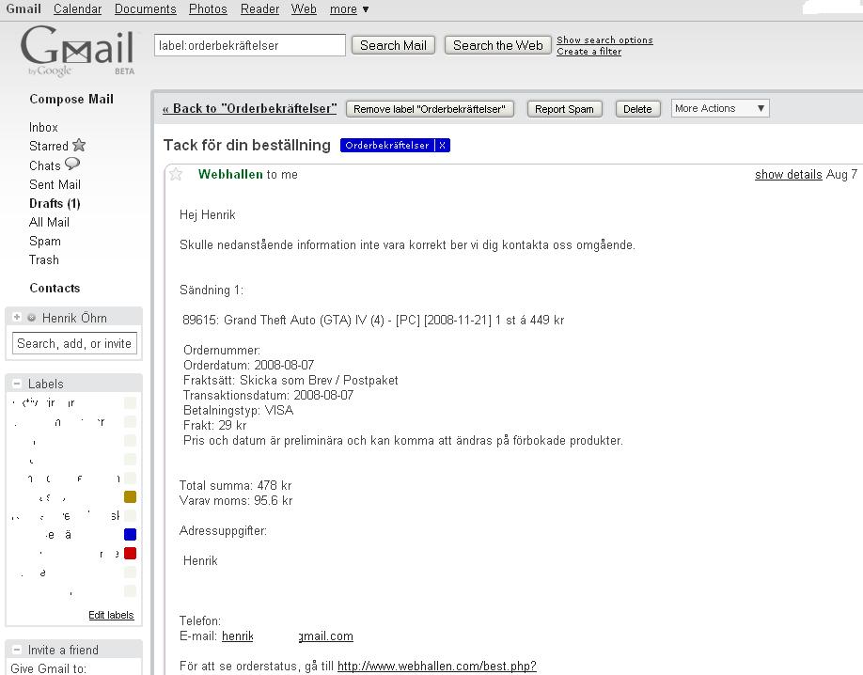The image size is (863, 675).
Task: Click the Aug 7 date text
Action: point(841,175)
